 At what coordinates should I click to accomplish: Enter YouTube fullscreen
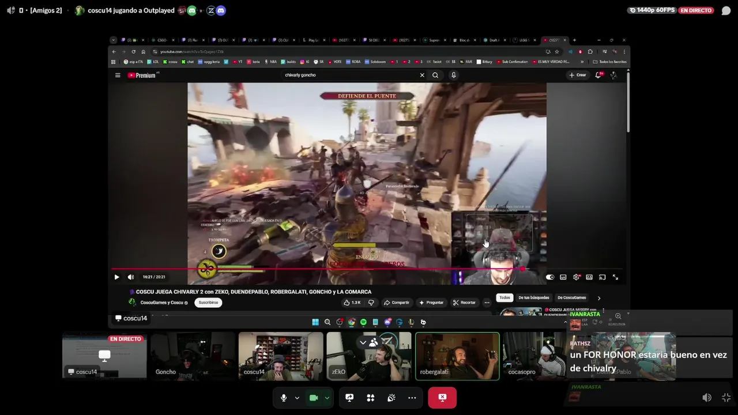coord(615,277)
